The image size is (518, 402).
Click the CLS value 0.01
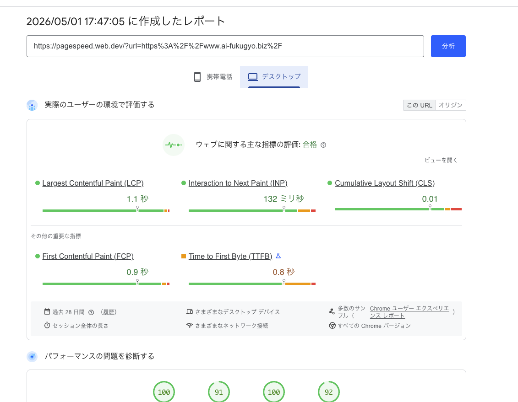click(430, 199)
